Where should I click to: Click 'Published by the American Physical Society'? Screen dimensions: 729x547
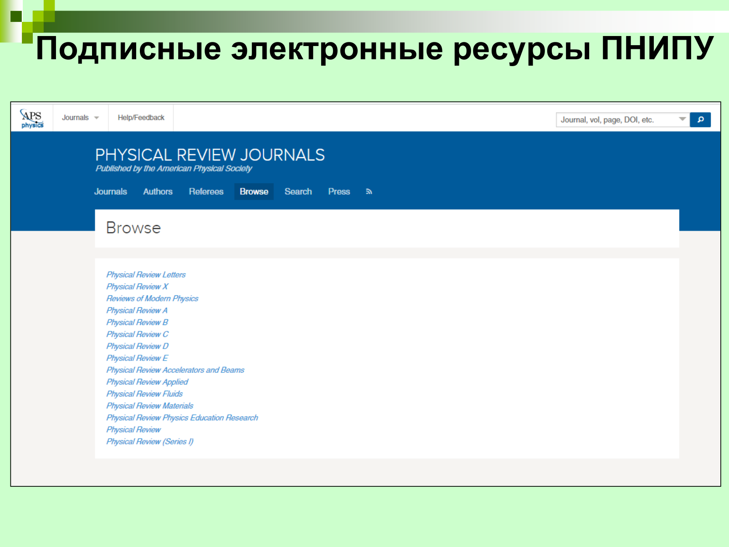[174, 169]
